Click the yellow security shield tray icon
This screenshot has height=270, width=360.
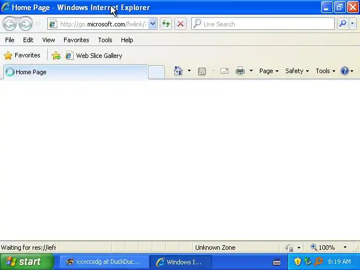[x=298, y=262]
